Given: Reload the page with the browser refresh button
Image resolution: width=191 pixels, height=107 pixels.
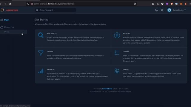Looking at the screenshot, I should 10,4.
